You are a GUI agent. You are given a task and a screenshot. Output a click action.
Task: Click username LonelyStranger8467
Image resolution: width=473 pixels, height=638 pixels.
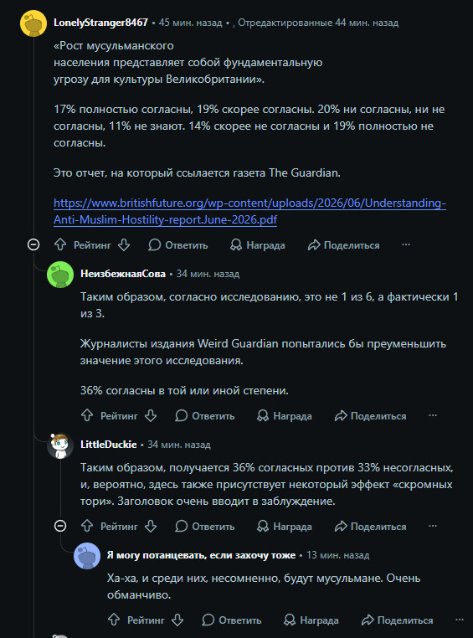point(100,23)
